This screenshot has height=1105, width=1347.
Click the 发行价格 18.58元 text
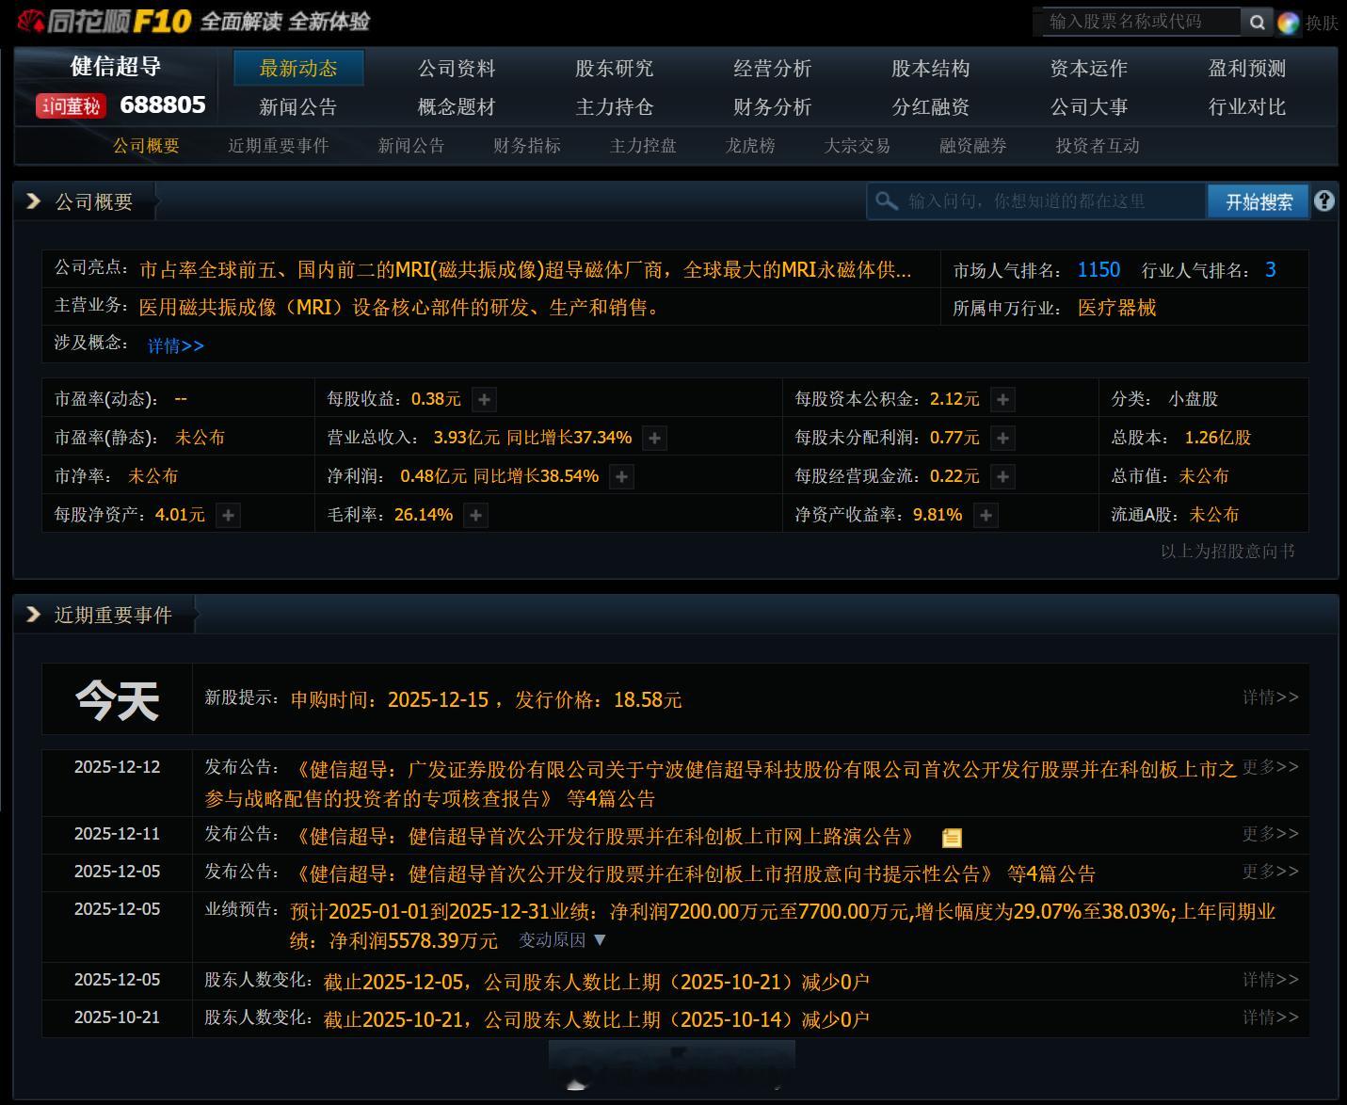599,699
